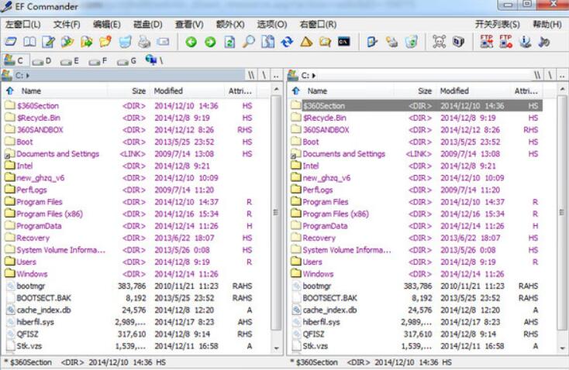The height and width of the screenshot is (370, 569).
Task: Open the command prompt console icon
Action: [343, 42]
